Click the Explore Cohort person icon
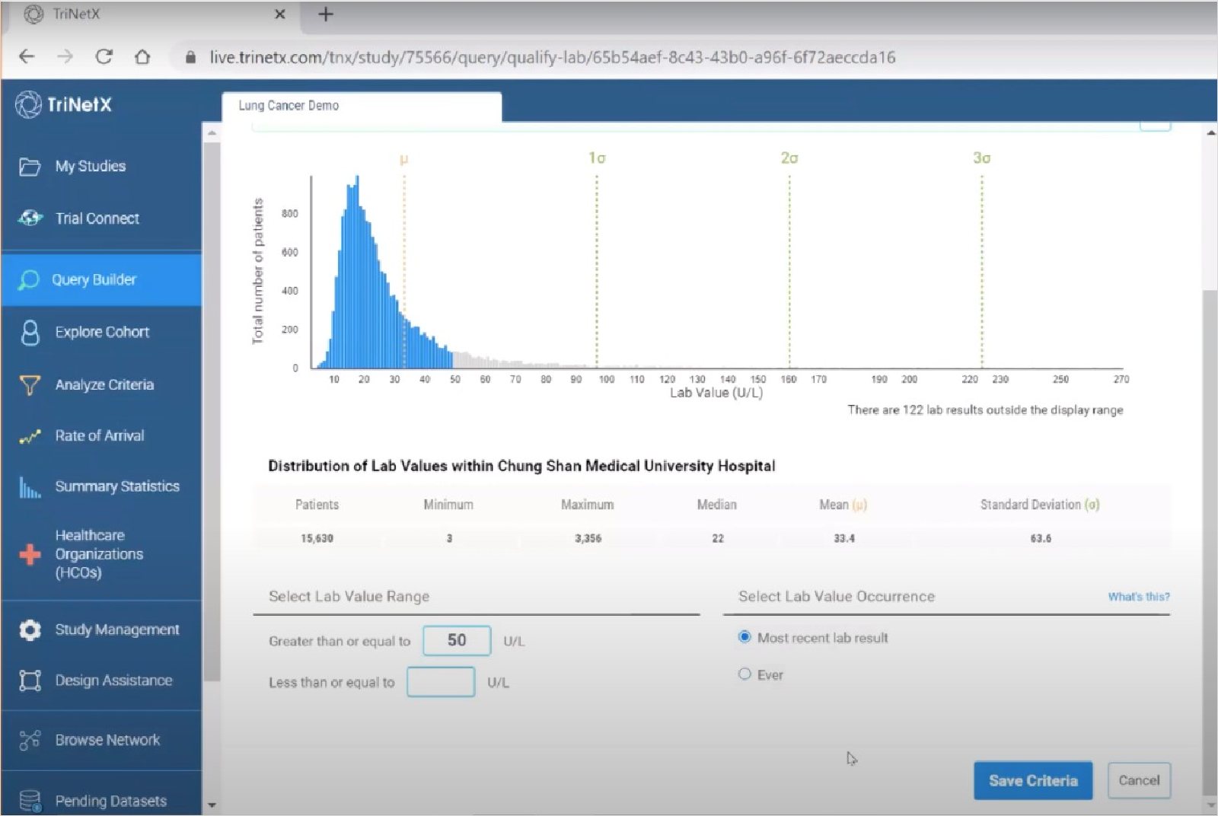 pyautogui.click(x=30, y=333)
